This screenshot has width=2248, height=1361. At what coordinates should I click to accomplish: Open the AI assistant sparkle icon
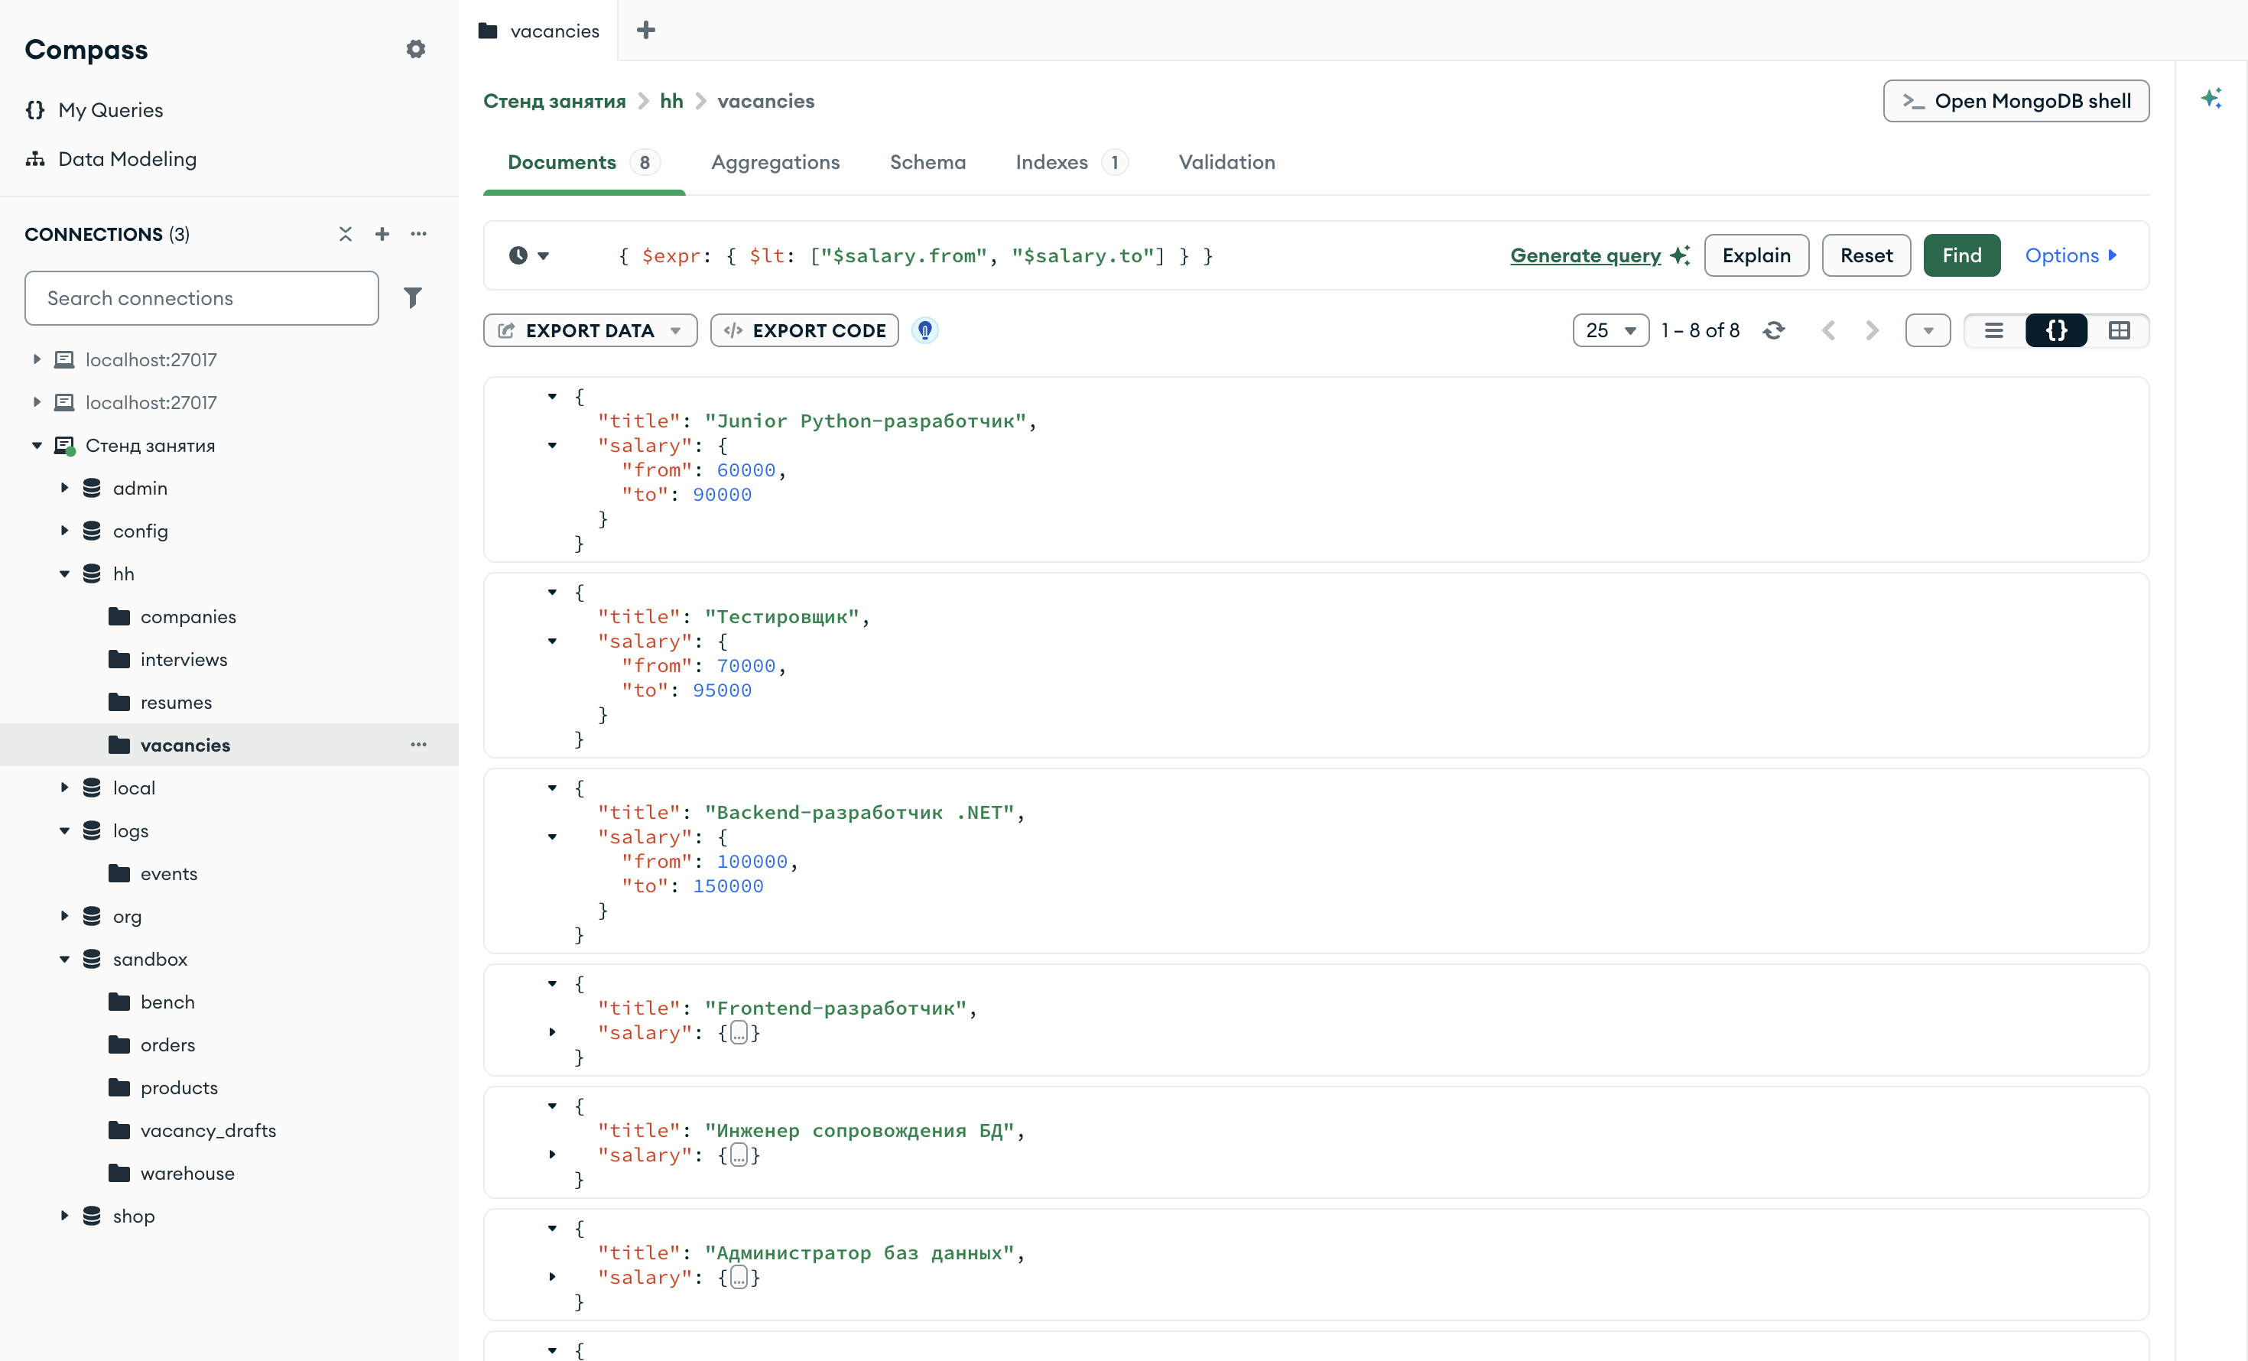pyautogui.click(x=2211, y=99)
